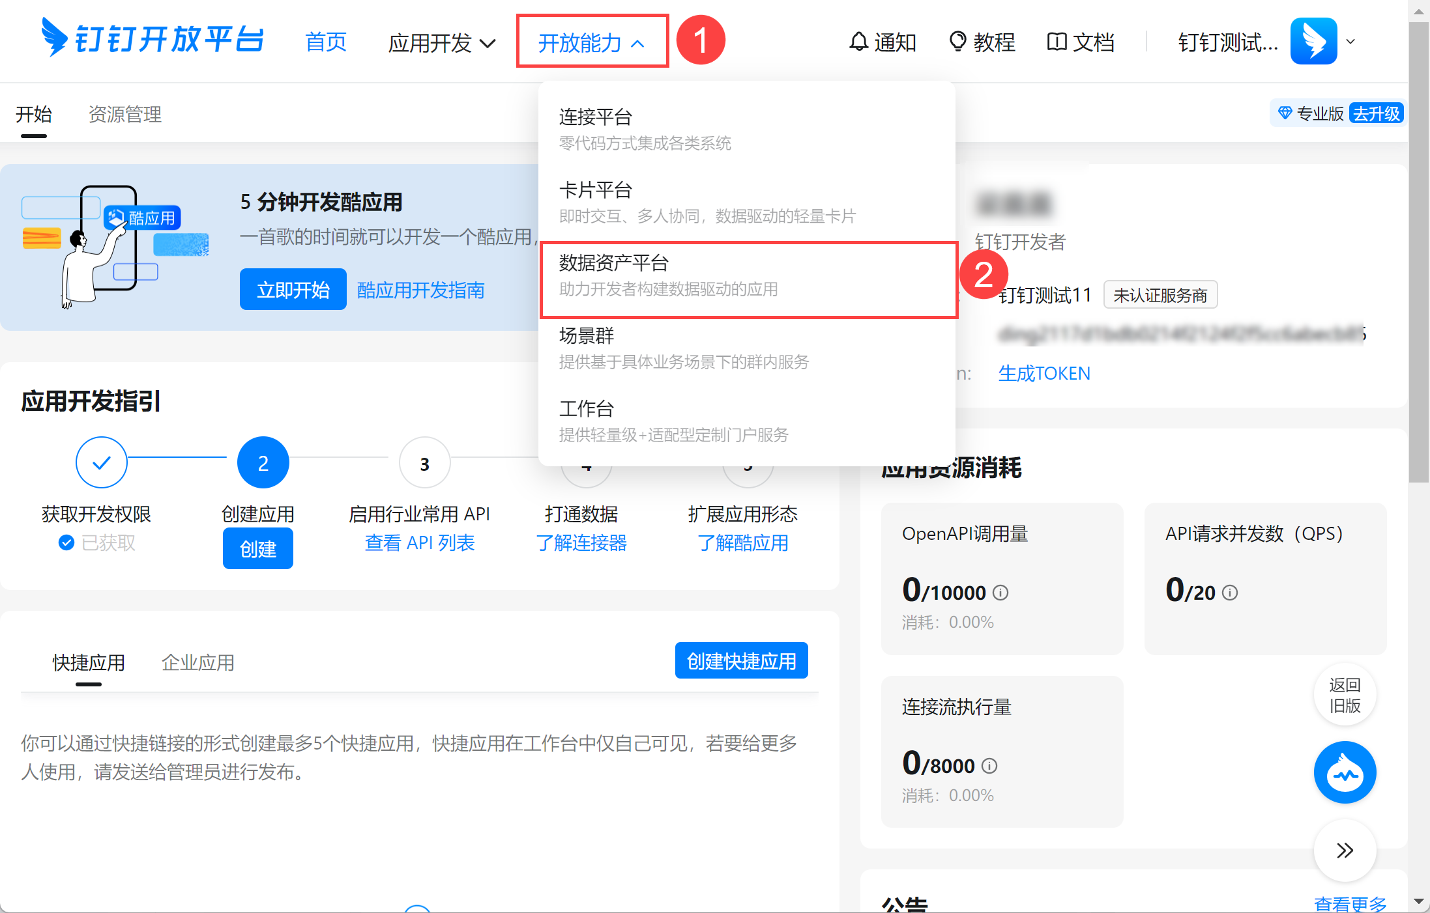Open the docs book icon
This screenshot has width=1430, height=913.
coord(1057,42)
